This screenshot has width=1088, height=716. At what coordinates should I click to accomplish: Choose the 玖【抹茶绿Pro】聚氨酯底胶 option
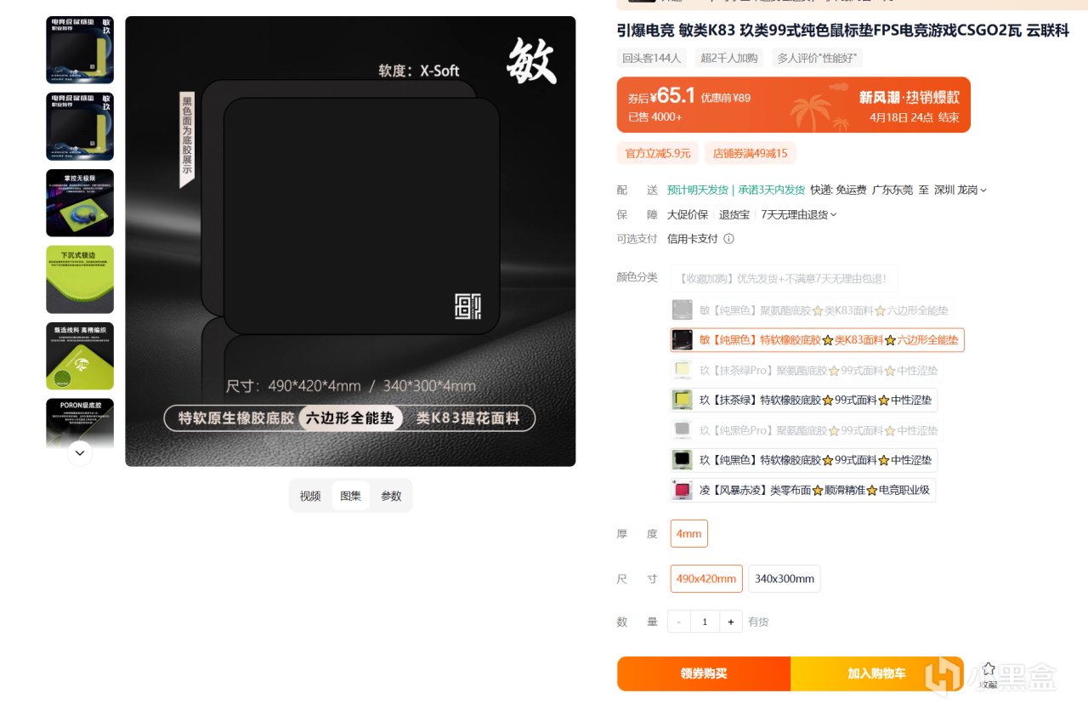click(807, 370)
